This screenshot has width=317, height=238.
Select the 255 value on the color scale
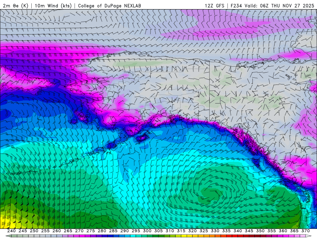[x=45, y=231]
